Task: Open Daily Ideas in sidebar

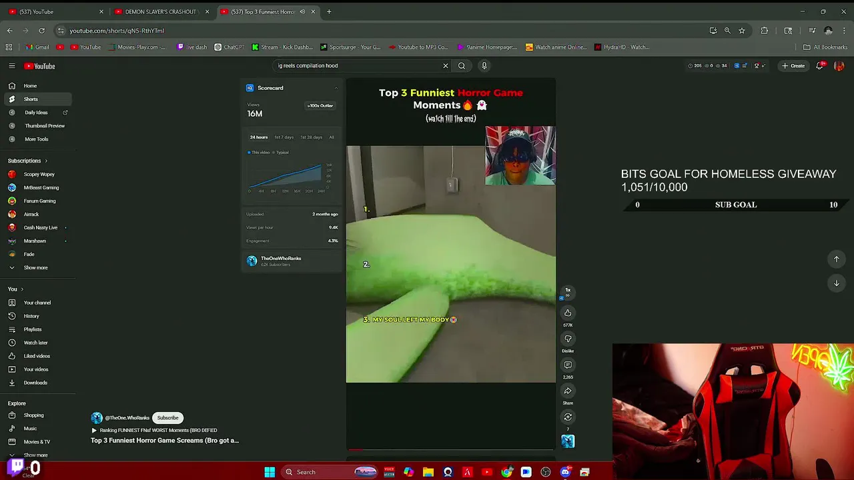Action: (37, 113)
